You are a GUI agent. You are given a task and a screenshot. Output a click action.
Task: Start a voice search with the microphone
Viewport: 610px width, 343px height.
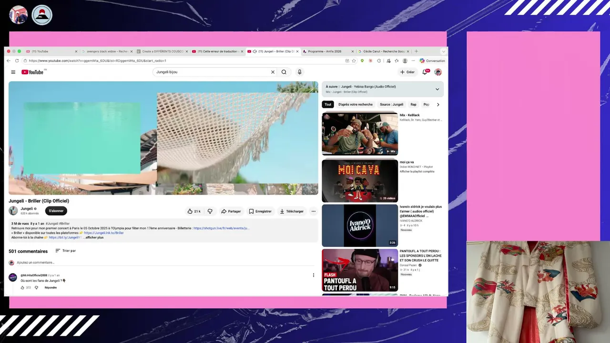[x=299, y=72]
